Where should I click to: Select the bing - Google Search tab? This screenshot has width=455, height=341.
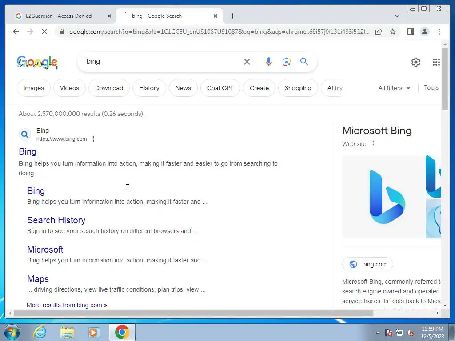click(169, 16)
